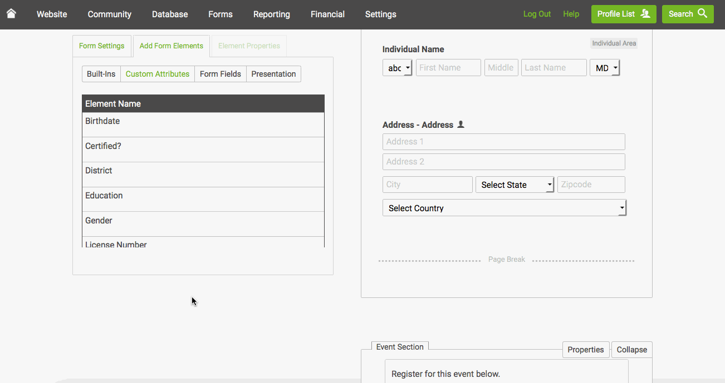
Task: Collapse the Event Section
Action: click(x=631, y=349)
